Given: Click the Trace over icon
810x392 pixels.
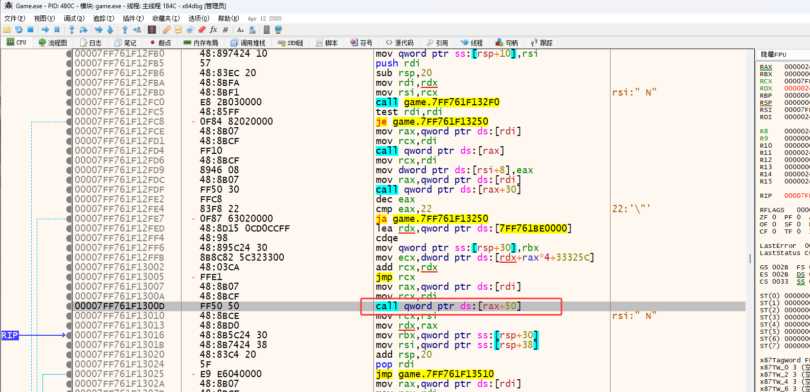Looking at the screenshot, I should click(110, 30).
